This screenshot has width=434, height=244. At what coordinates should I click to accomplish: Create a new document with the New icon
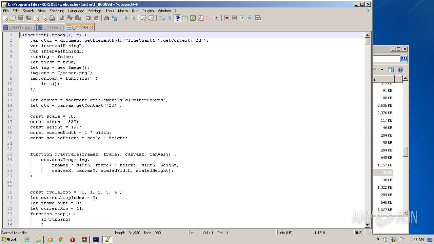click(5, 18)
